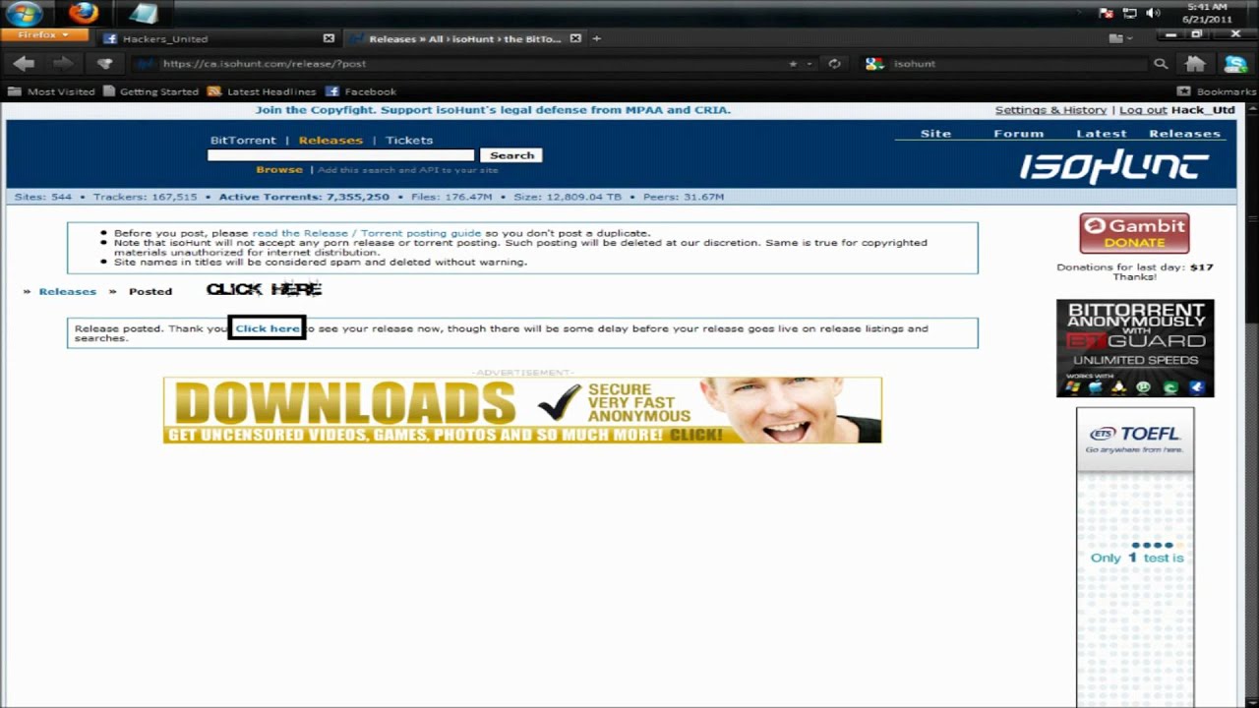
Task: Open Add this search and API link
Action: coord(408,170)
